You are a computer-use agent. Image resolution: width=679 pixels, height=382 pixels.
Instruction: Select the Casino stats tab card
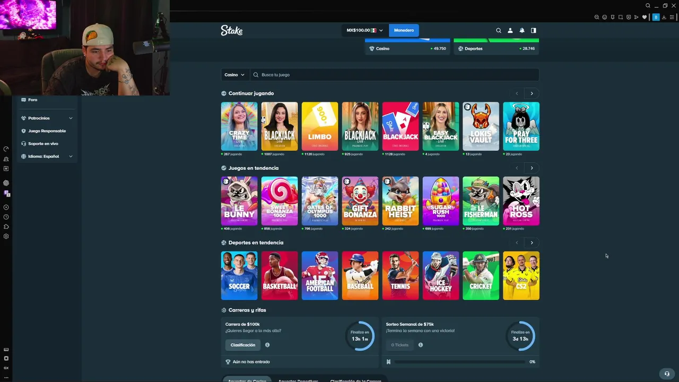(x=407, y=48)
